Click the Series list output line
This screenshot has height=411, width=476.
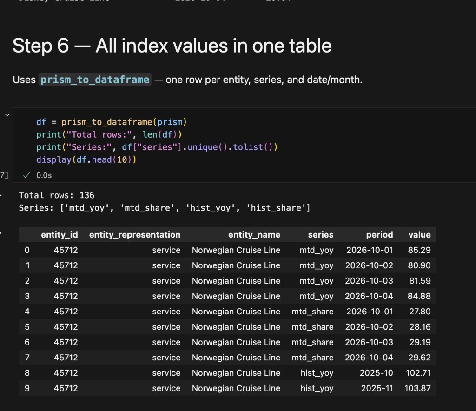click(x=165, y=208)
